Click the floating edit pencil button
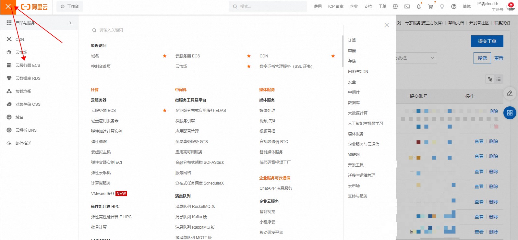The width and height of the screenshot is (518, 240). pyautogui.click(x=510, y=93)
